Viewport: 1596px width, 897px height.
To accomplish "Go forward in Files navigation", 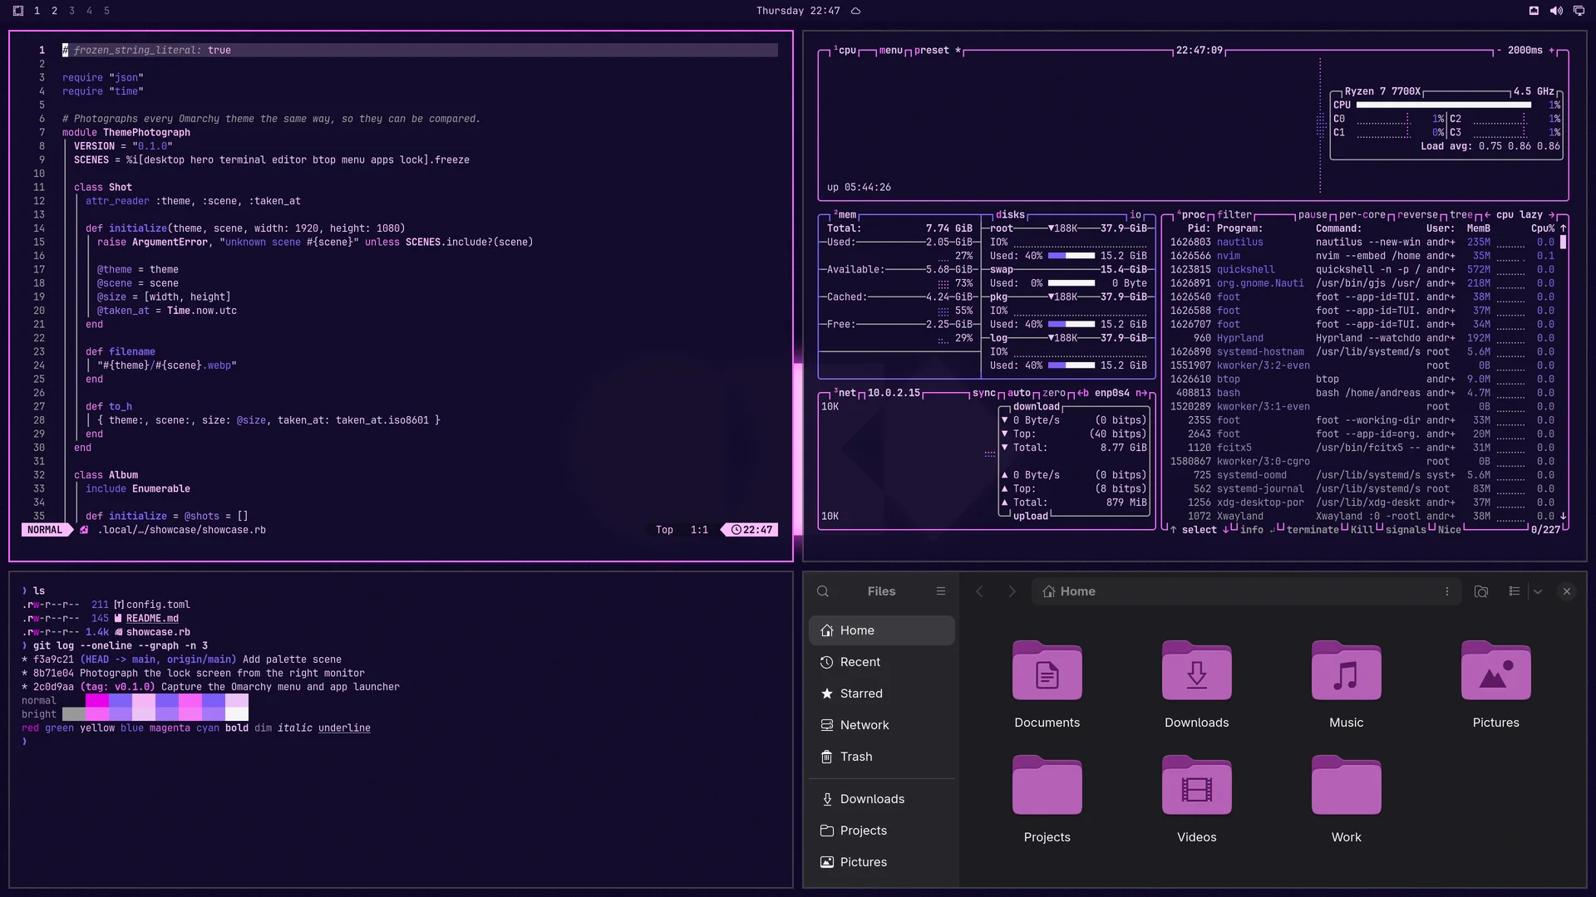I will (1012, 591).
